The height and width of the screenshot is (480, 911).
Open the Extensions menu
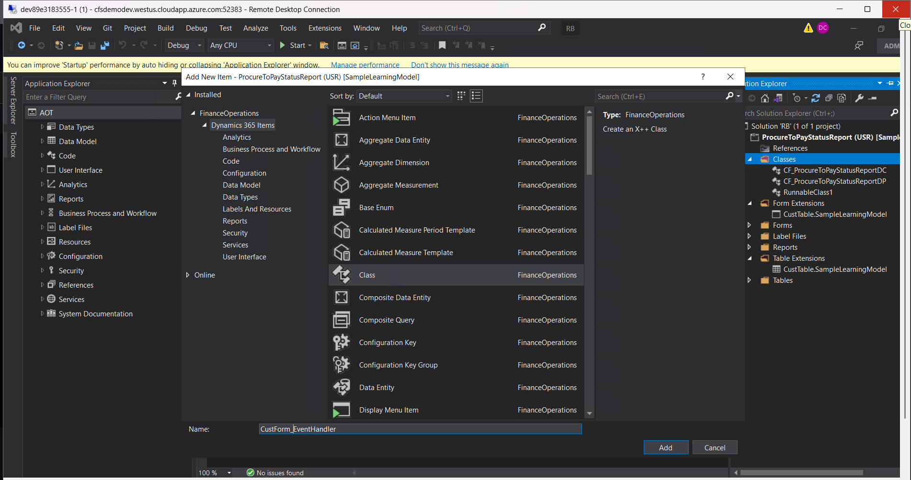tap(325, 28)
